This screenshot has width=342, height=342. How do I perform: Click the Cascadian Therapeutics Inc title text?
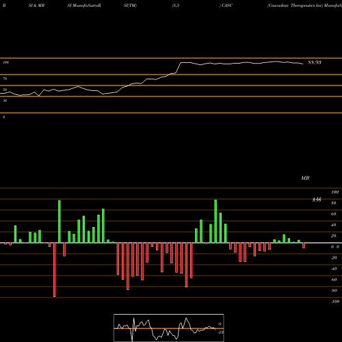tap(295, 5)
